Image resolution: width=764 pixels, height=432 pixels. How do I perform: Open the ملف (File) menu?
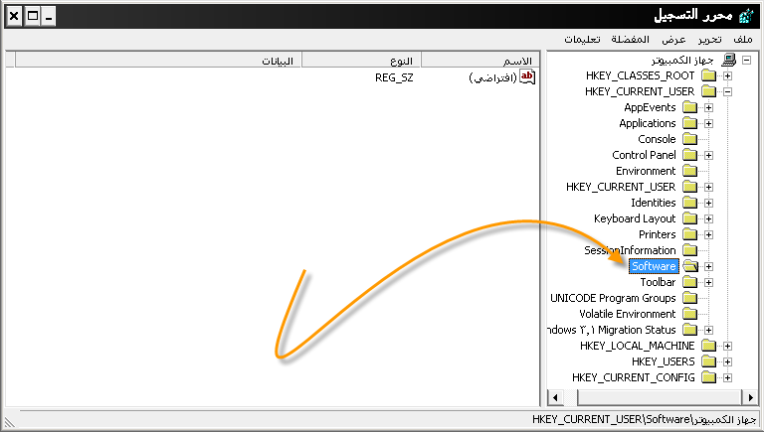pos(742,40)
